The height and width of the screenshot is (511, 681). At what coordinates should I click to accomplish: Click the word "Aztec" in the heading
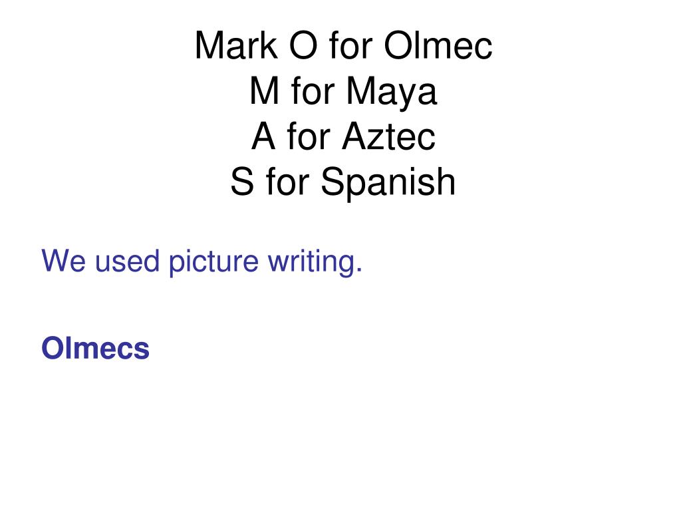388,136
